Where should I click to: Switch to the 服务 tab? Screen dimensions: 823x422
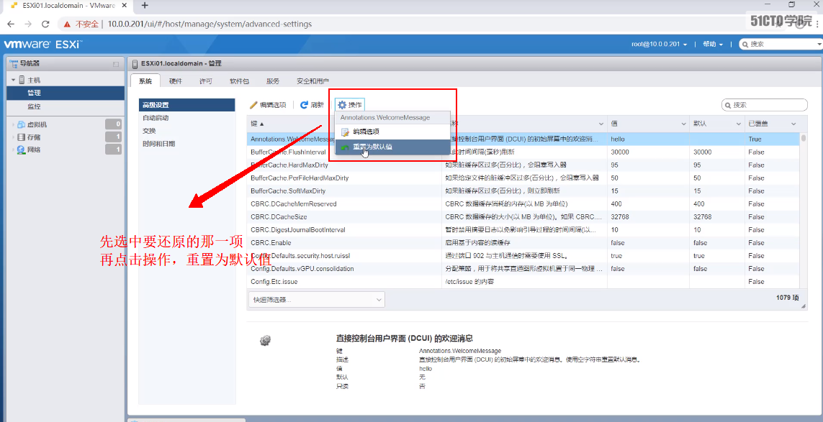(x=273, y=81)
